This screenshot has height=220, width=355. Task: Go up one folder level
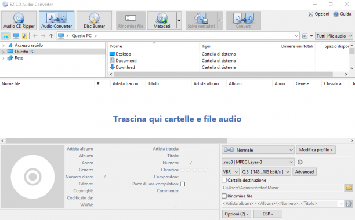pos(52,36)
